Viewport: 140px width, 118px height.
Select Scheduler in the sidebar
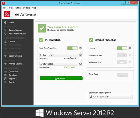pyautogui.click(x=13, y=75)
